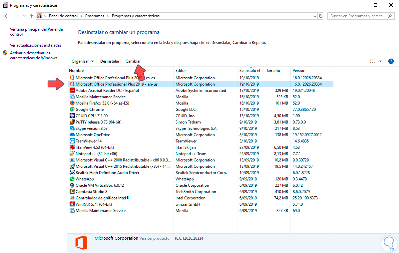Image resolution: width=399 pixels, height=253 pixels.
Task: Sort by the Versión column header
Action: click(299, 71)
